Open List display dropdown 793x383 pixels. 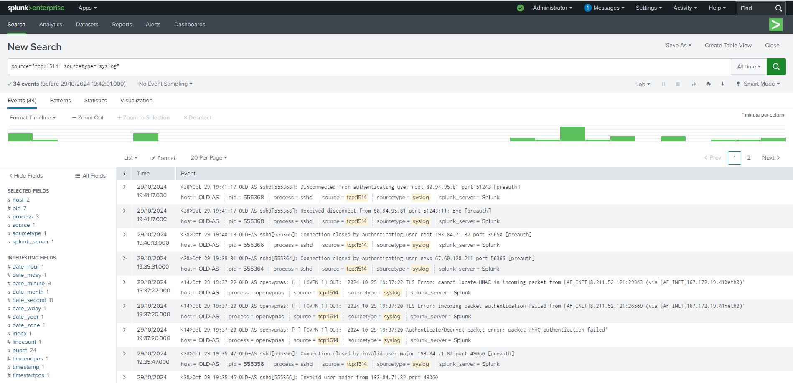point(130,158)
